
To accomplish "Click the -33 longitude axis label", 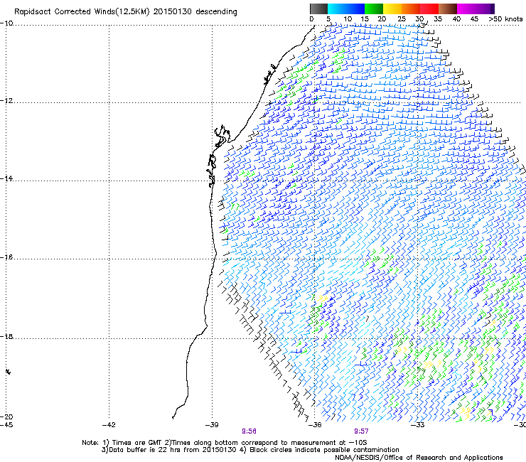I will 418,425.
